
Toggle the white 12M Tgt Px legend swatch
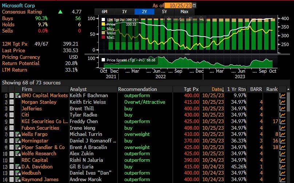103,20
